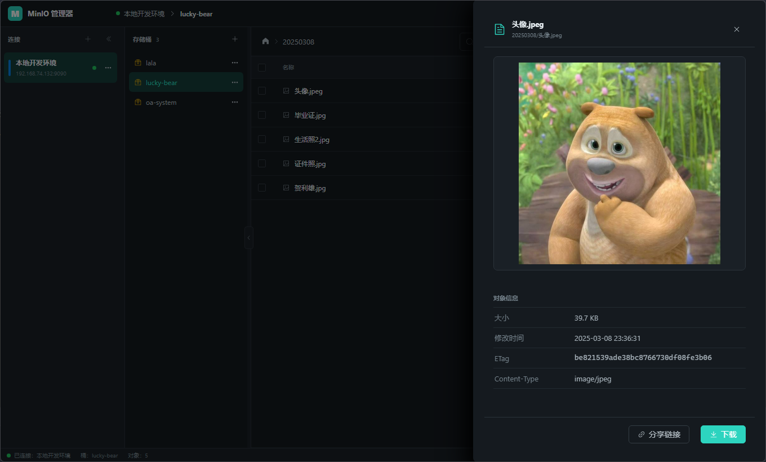Click the 20250308 breadcrumb folder
766x462 pixels.
299,42
